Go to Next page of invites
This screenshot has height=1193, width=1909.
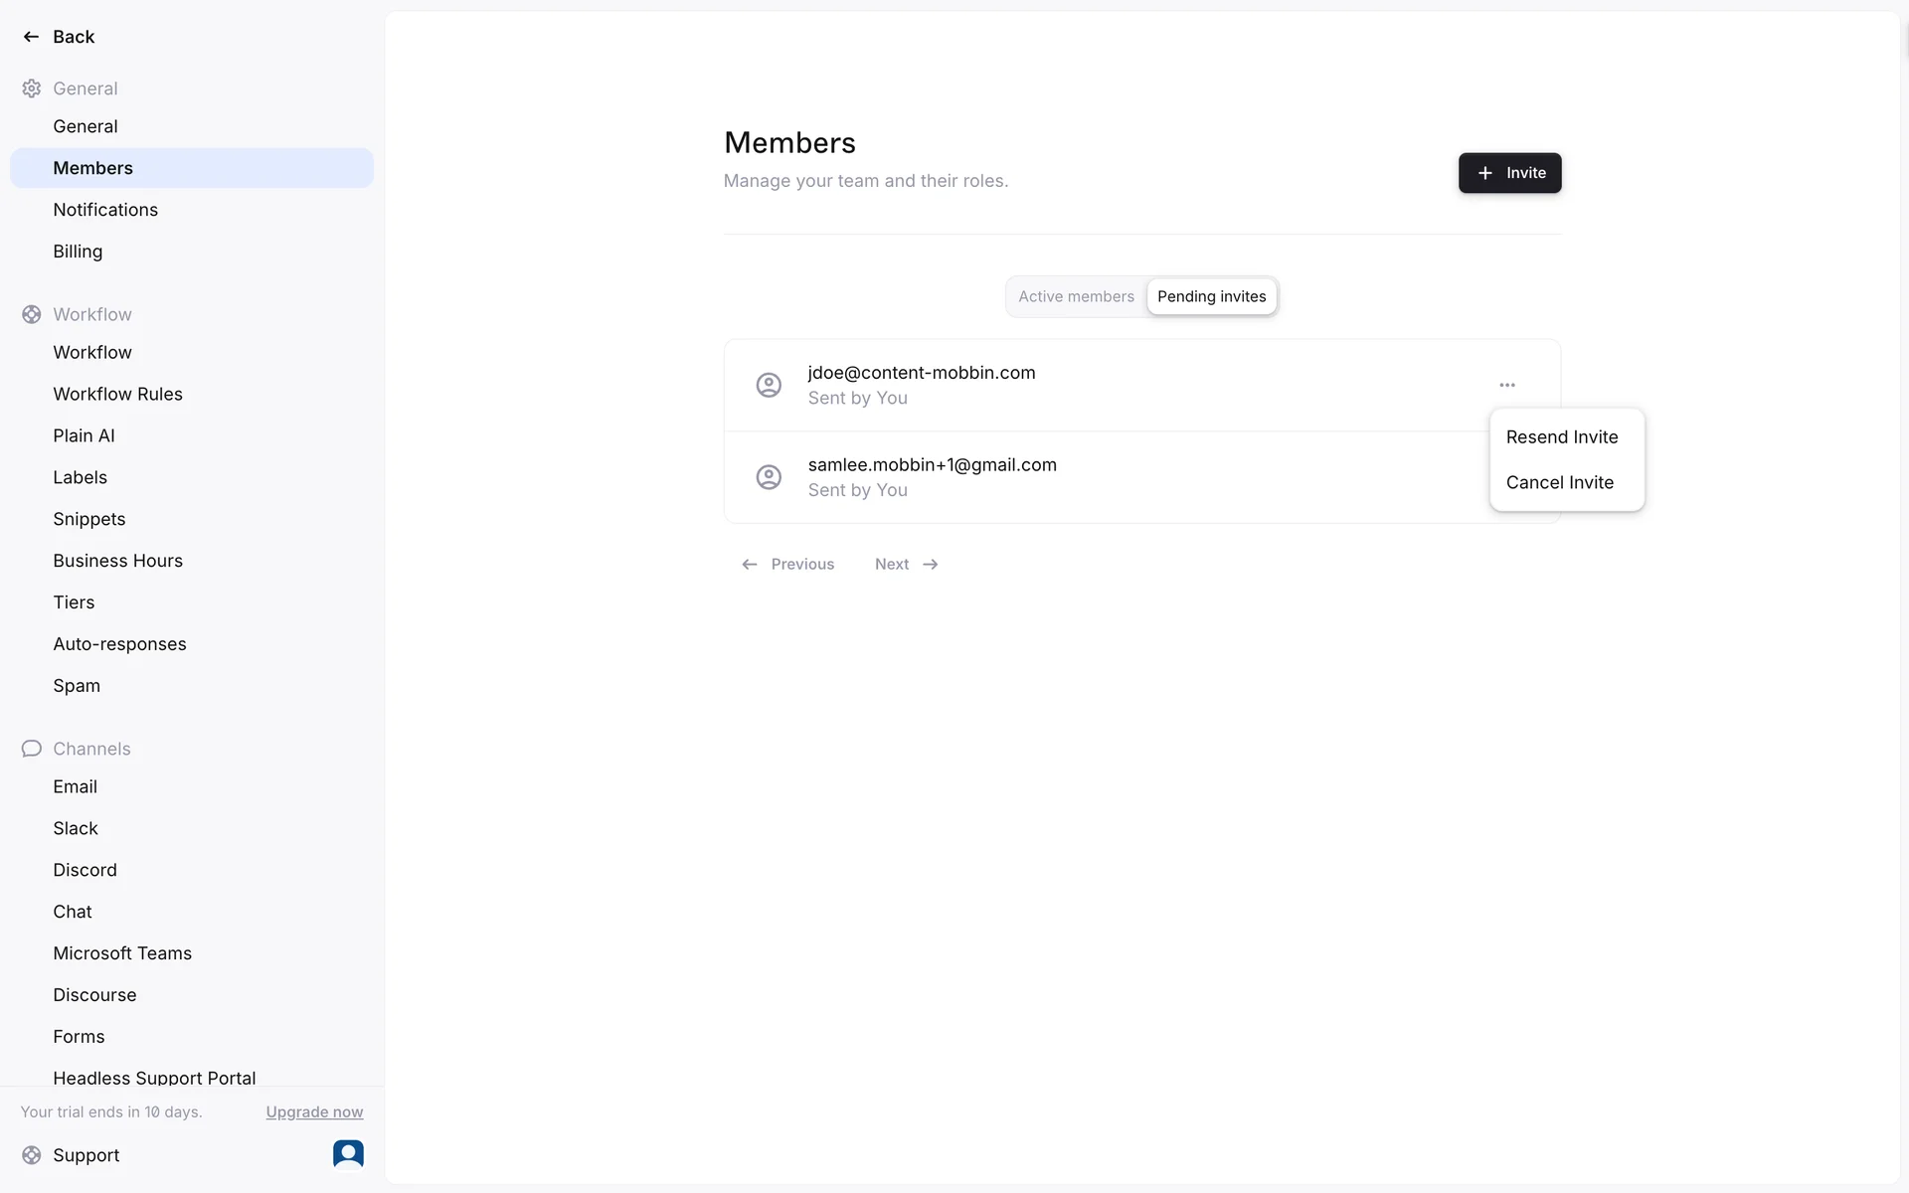(x=906, y=565)
